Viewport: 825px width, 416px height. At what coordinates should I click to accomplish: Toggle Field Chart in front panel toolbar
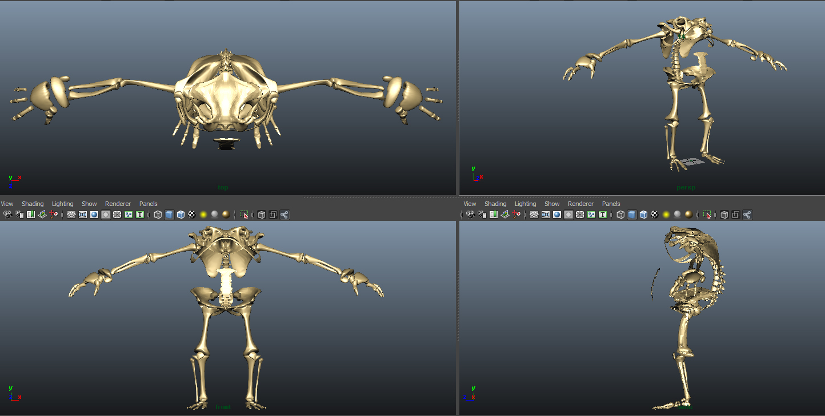[117, 215]
